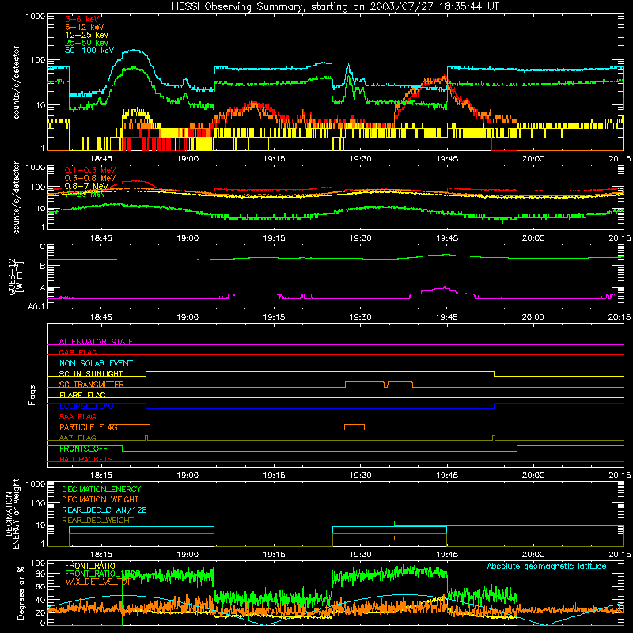Select the NON_SOLAR_EVENT flag label

tap(96, 363)
